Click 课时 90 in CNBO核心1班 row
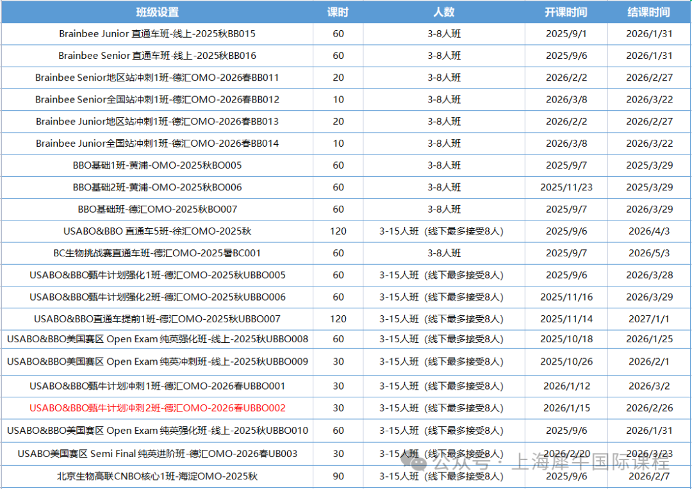692x489 pixels. pyautogui.click(x=338, y=477)
